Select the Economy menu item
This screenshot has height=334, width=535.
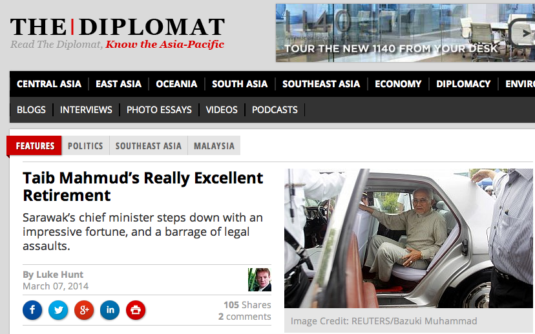tap(398, 84)
